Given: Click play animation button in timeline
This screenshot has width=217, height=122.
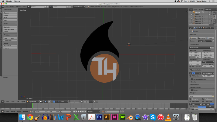Looking at the screenshot, I should [x=81, y=111].
